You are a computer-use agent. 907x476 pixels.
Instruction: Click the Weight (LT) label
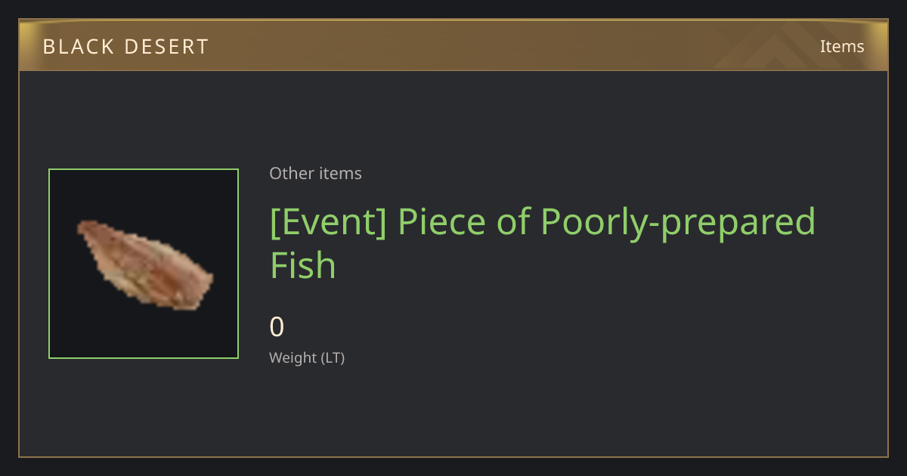point(307,357)
